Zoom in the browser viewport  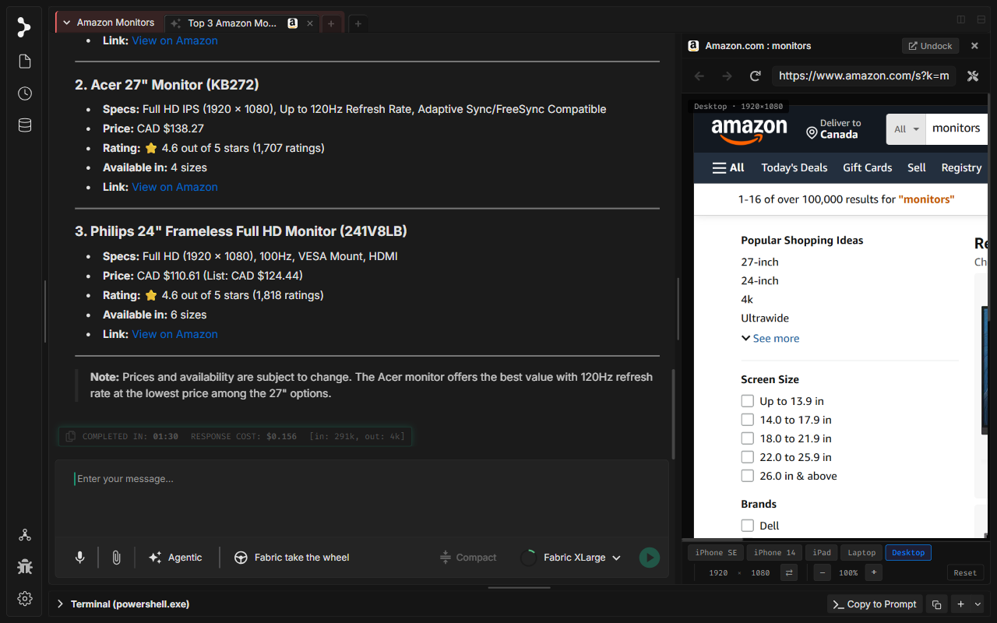[874, 573]
